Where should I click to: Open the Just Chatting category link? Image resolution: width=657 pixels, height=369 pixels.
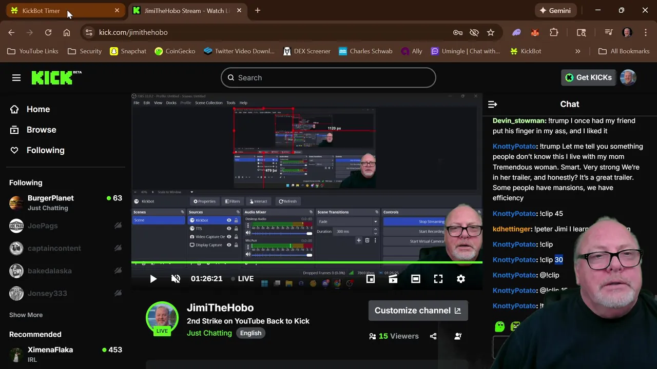coord(209,333)
